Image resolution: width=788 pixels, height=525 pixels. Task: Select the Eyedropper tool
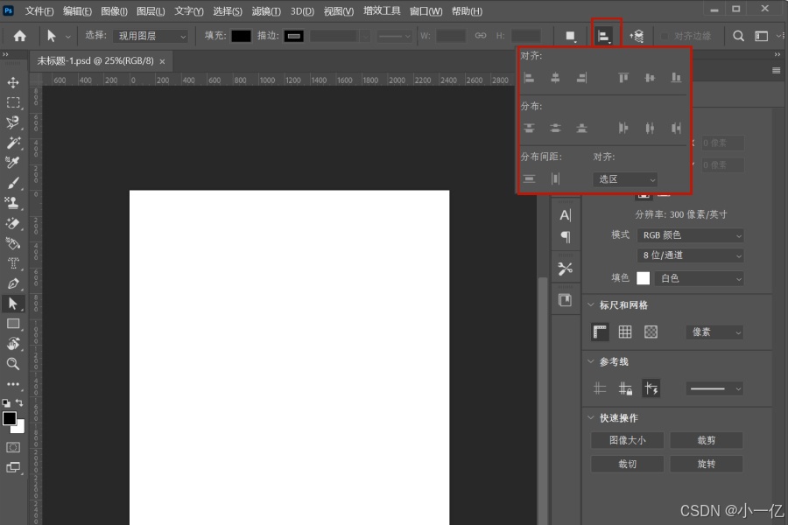pyautogui.click(x=13, y=162)
